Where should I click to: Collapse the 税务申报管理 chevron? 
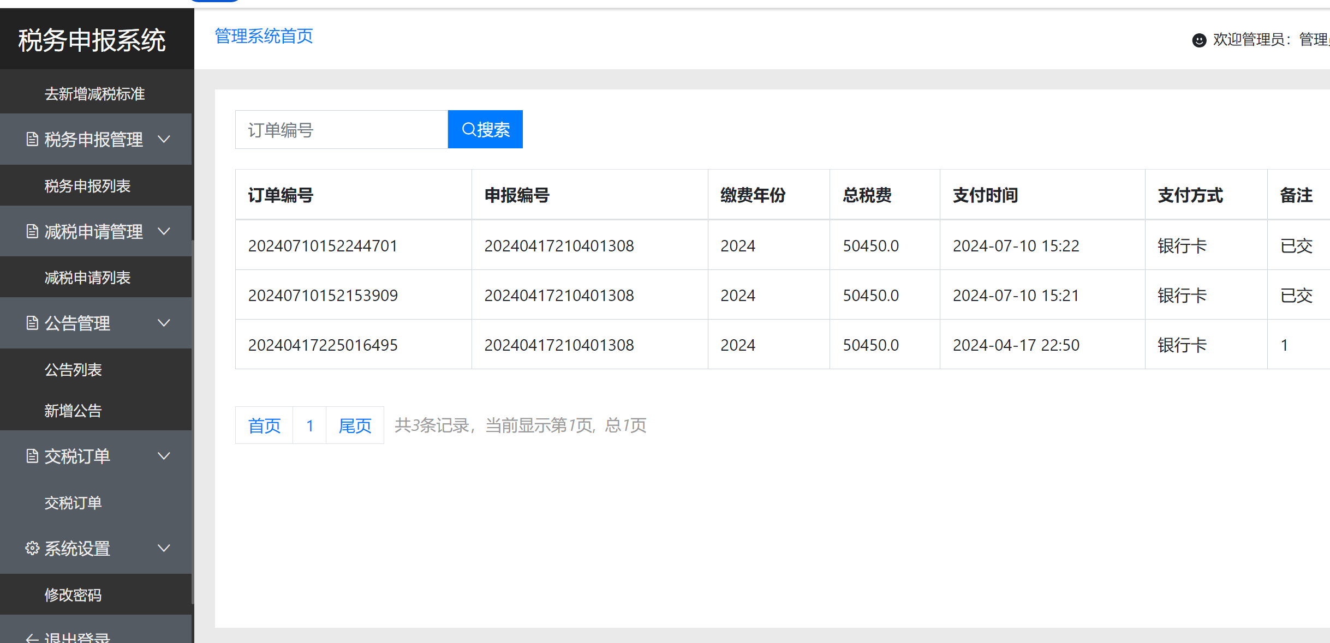164,139
